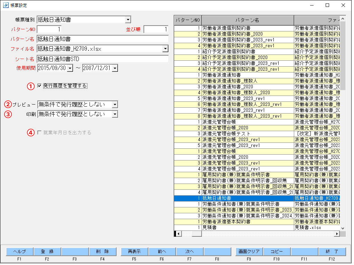The image size is (354, 265).
Task: Expand the ファイル名 dropdown list
Action: (x=165, y=49)
